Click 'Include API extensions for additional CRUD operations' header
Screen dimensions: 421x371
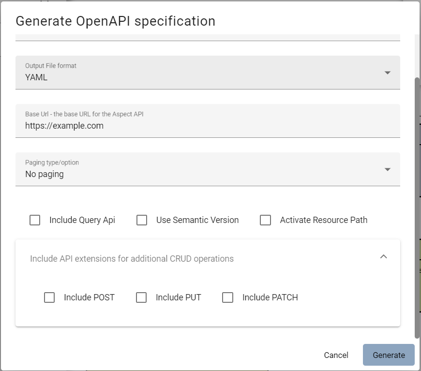click(x=132, y=259)
